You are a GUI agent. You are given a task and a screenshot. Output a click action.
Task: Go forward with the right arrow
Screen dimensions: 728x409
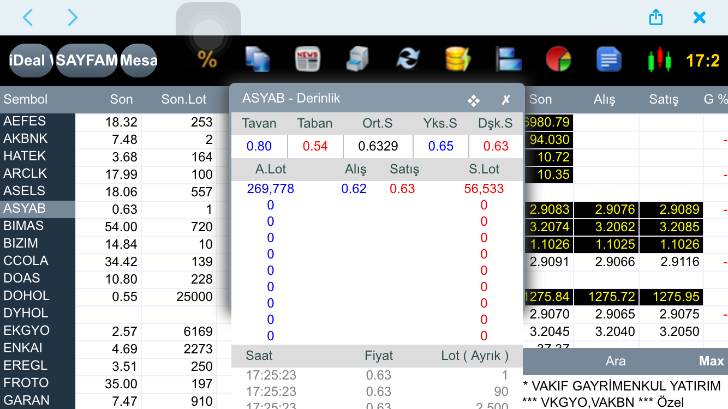pos(72,17)
